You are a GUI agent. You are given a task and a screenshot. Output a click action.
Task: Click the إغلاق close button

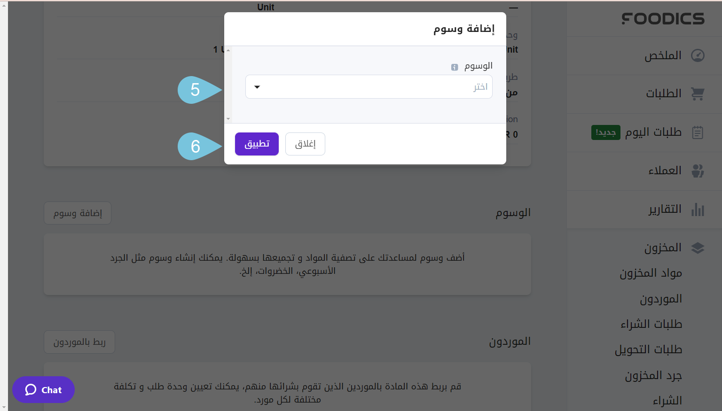305,144
